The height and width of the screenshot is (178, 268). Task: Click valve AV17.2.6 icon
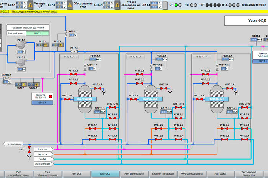tap(140, 74)
